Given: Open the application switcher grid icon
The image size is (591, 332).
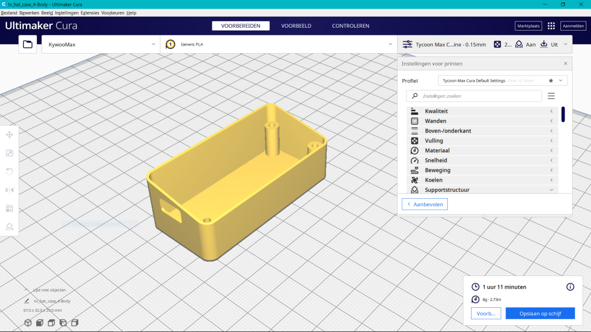Looking at the screenshot, I should (551, 26).
